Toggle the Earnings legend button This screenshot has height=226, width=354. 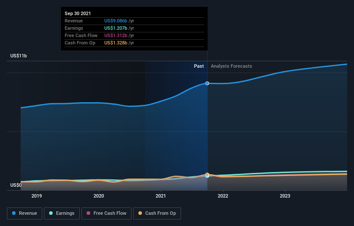coord(62,213)
